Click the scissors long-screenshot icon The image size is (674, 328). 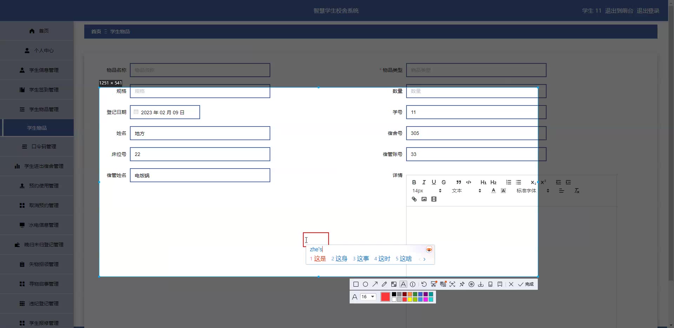(x=434, y=284)
